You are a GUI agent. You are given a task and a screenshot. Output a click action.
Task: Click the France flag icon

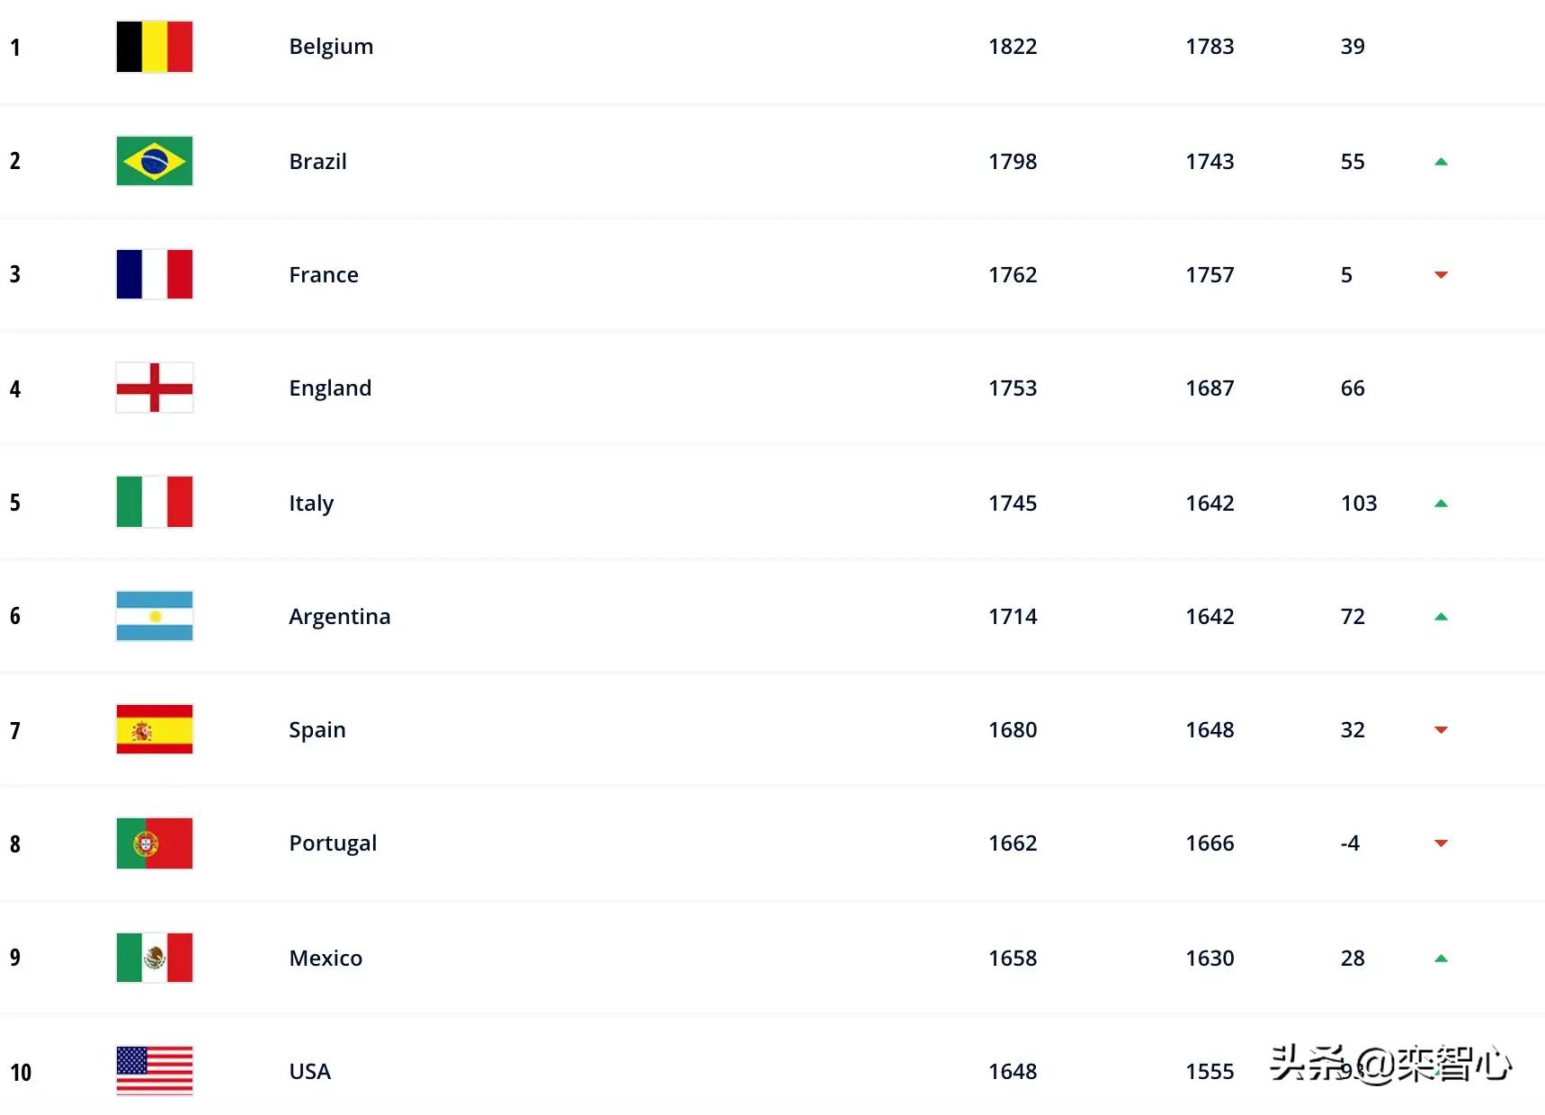[154, 274]
